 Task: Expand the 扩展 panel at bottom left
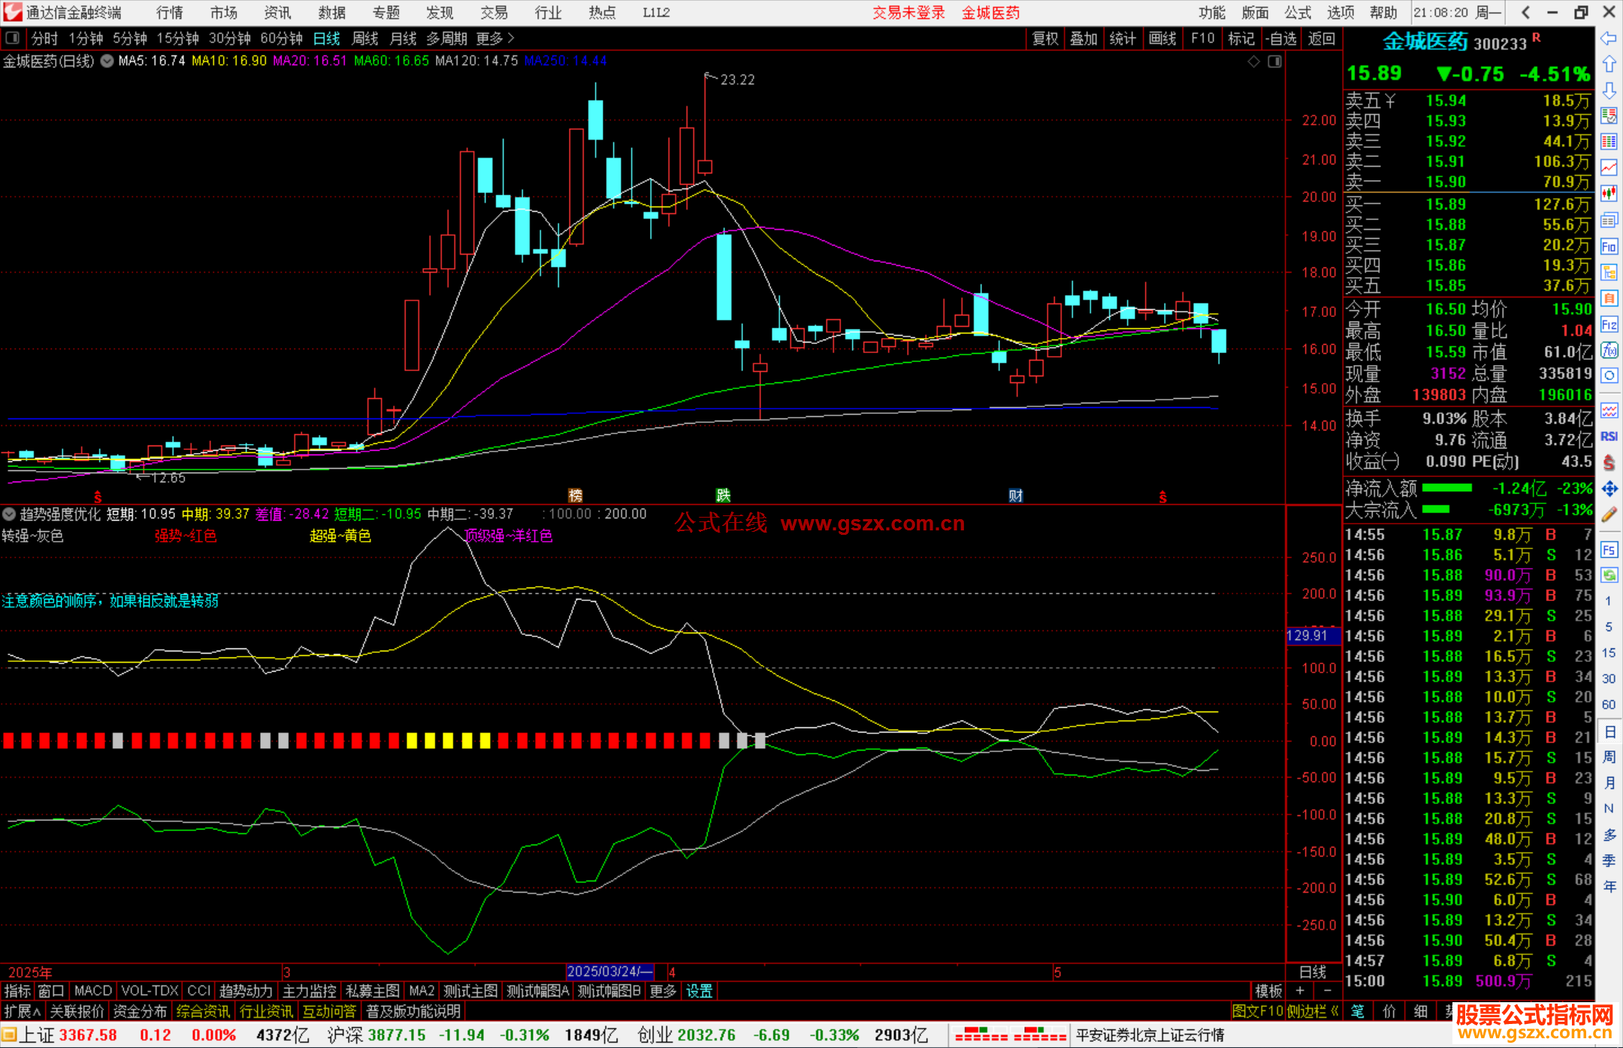point(23,1012)
